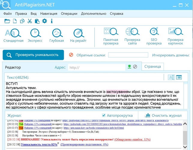Switch to the window view icon

click(x=179, y=77)
